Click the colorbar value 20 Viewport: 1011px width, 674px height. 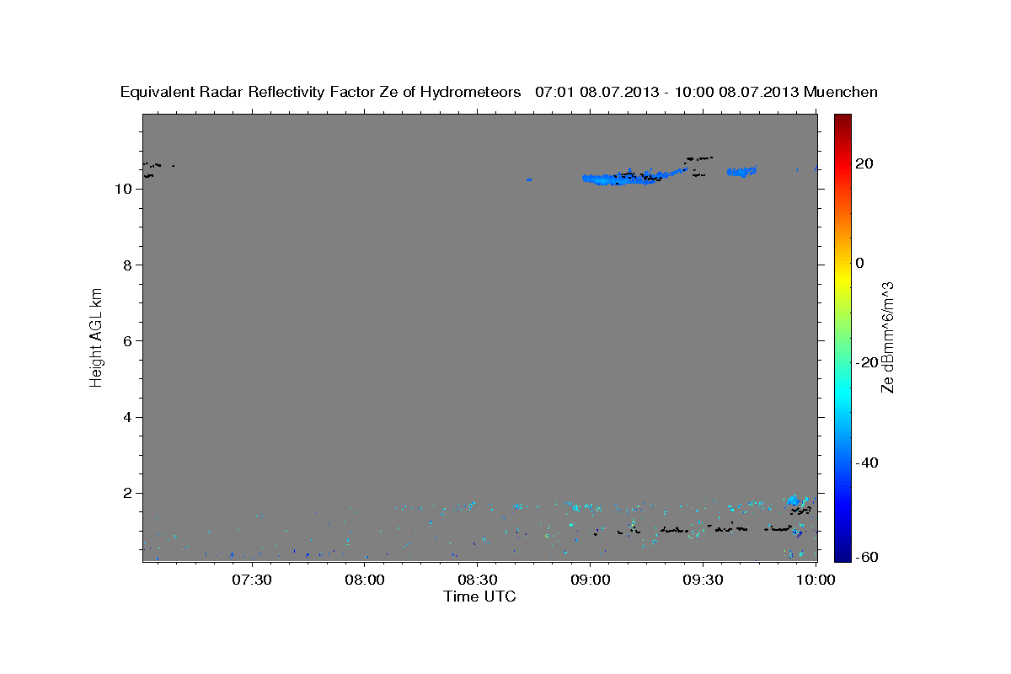(x=864, y=163)
